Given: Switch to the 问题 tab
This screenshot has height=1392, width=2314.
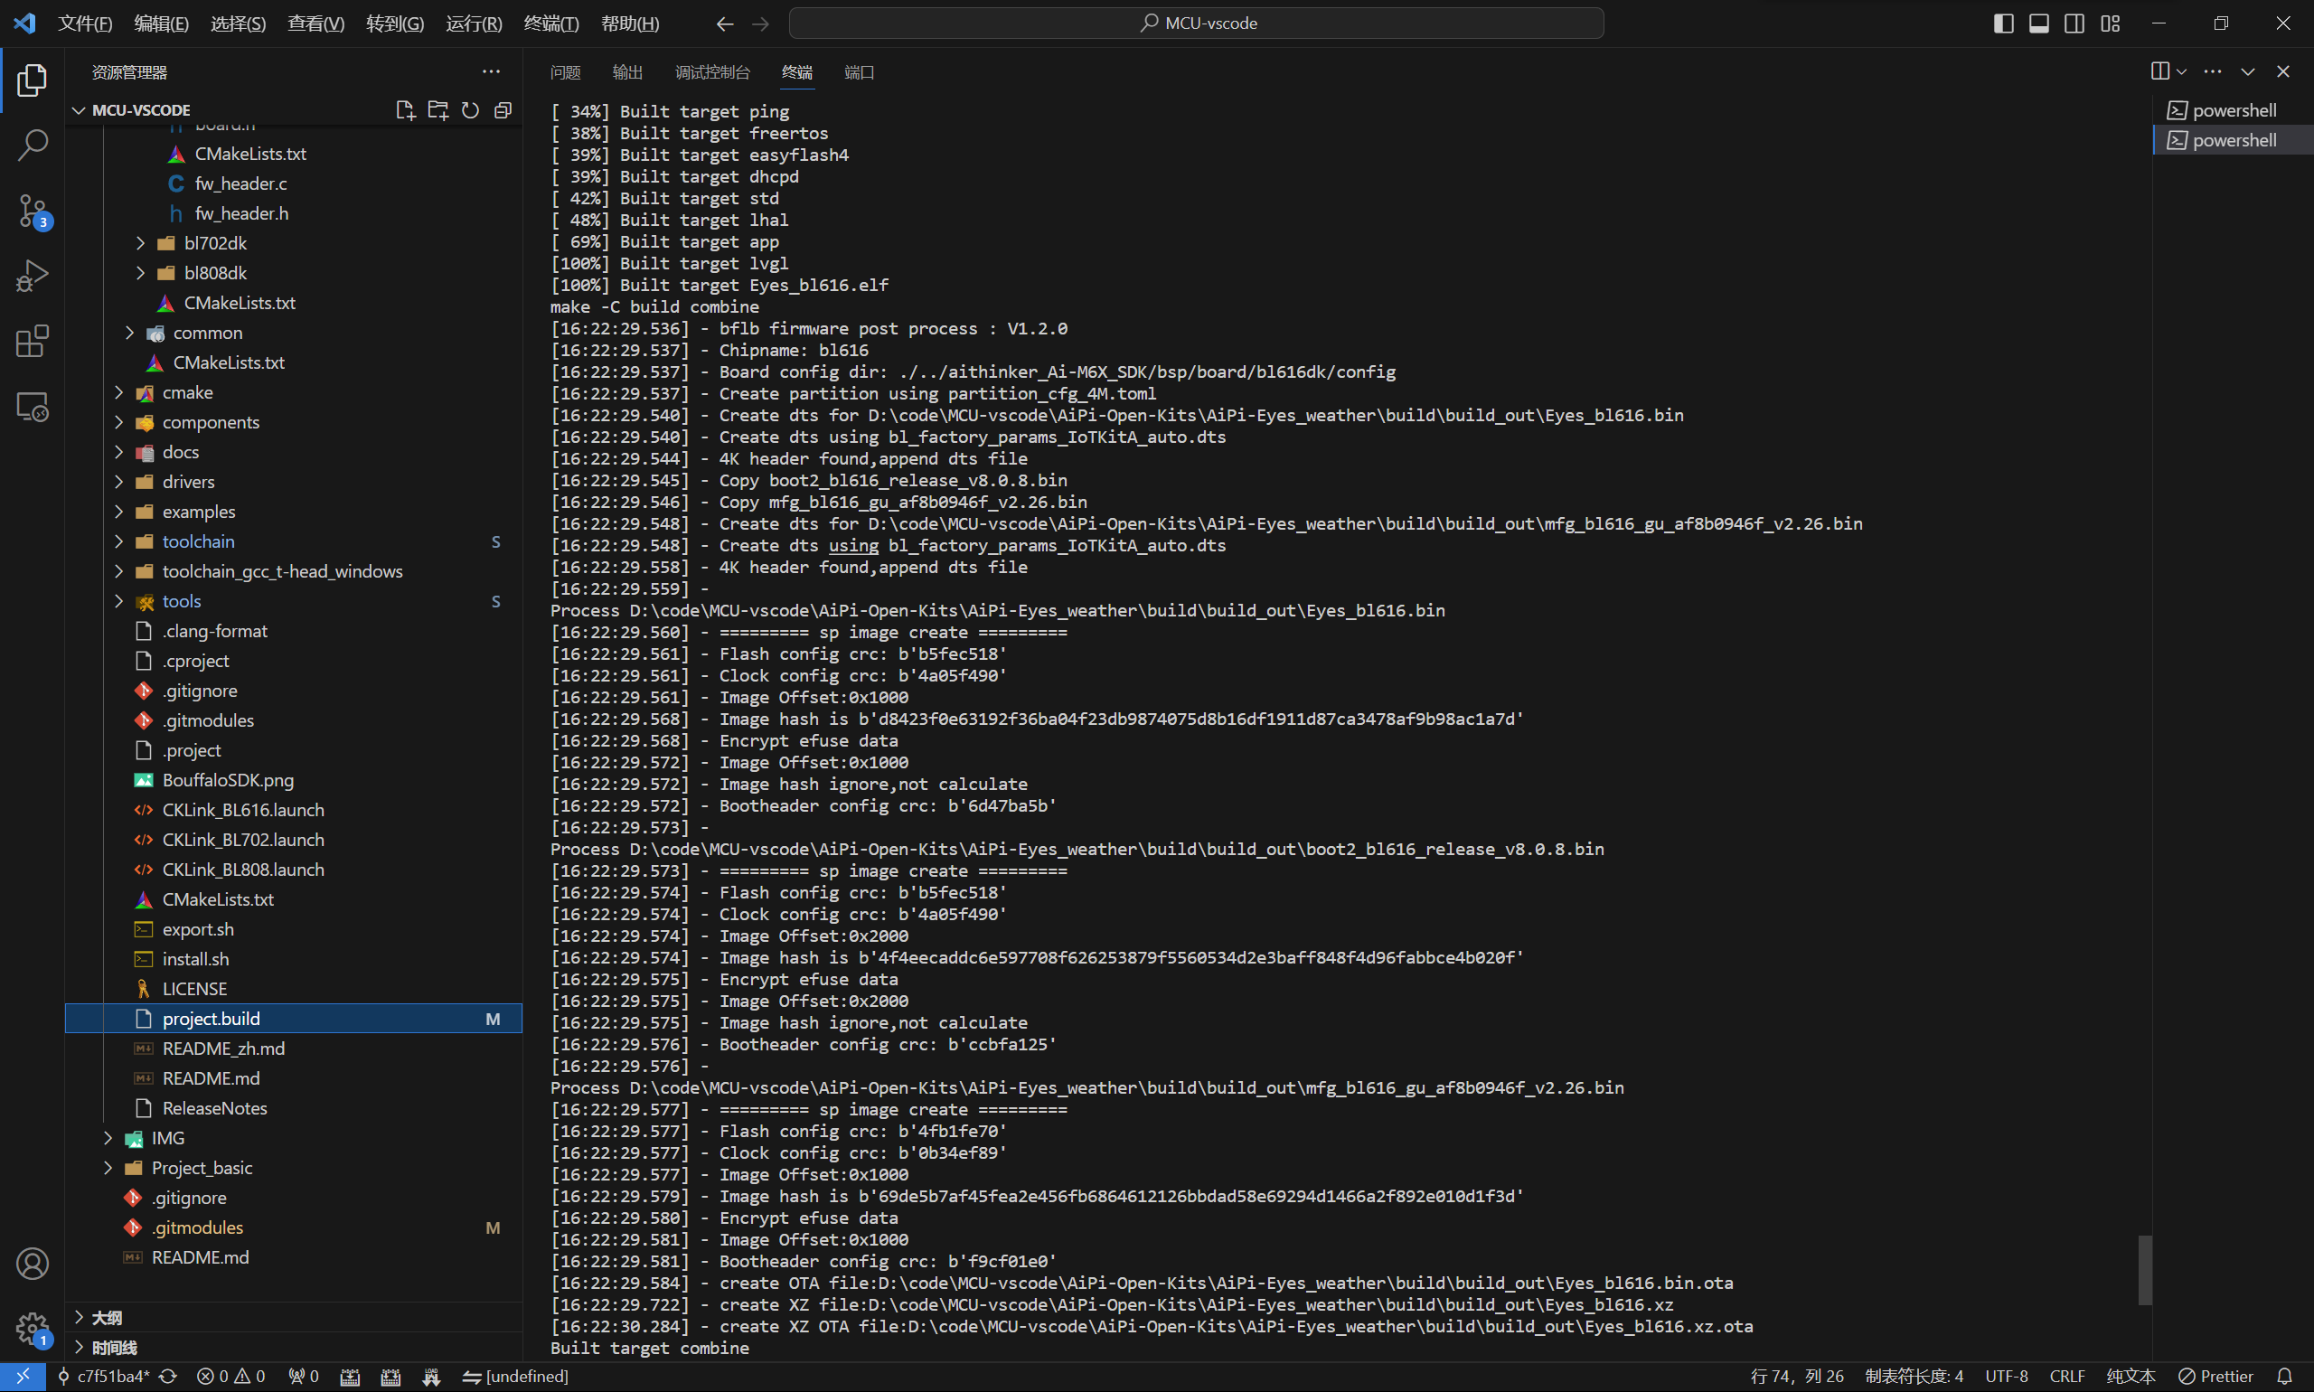Looking at the screenshot, I should pyautogui.click(x=566, y=72).
